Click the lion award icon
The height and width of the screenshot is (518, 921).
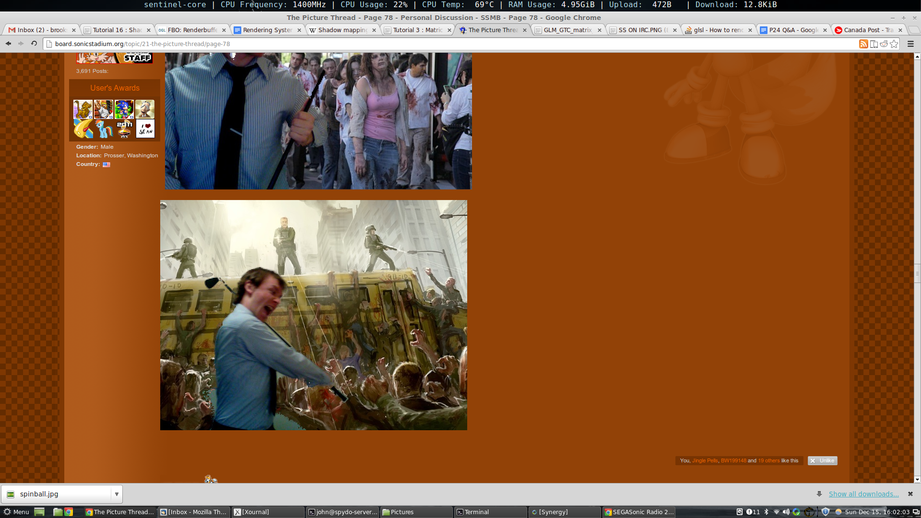(x=83, y=109)
